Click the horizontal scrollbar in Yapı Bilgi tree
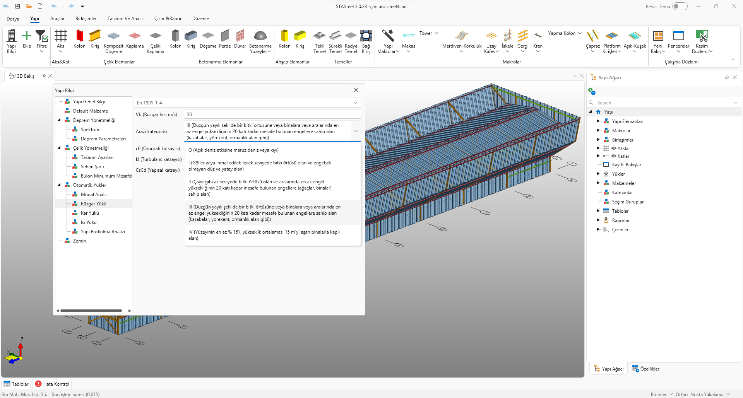The image size is (743, 398). click(91, 311)
